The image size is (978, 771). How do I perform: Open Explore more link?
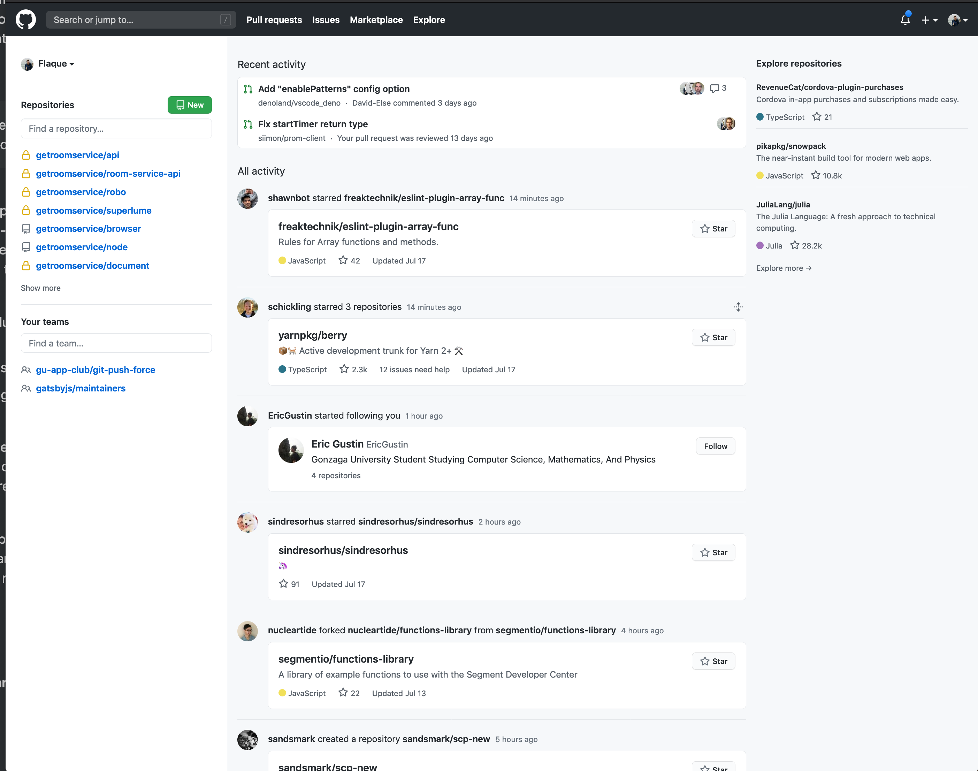[x=784, y=268]
